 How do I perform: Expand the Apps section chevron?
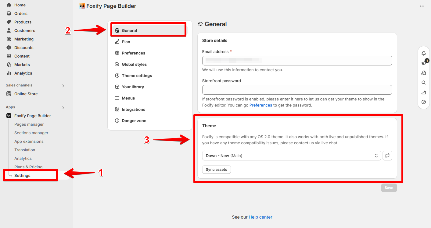[63, 108]
